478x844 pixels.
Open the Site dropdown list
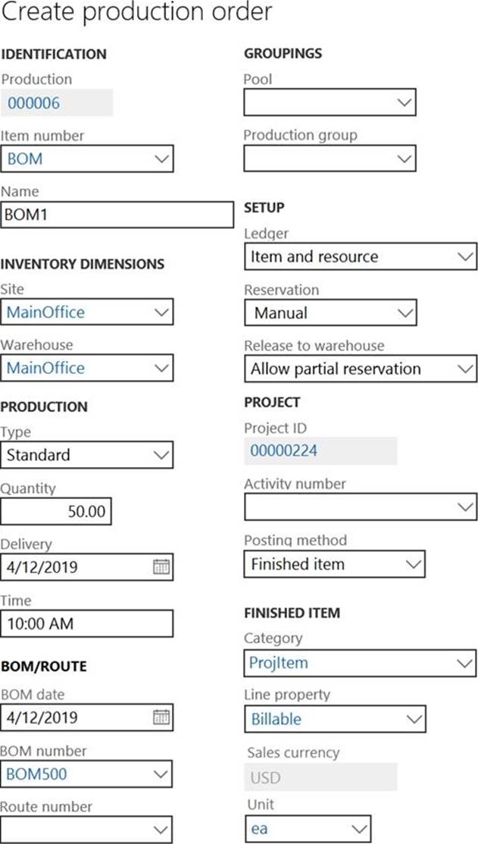click(x=161, y=312)
